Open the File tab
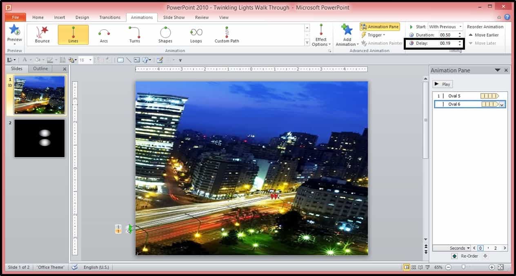 (x=16, y=18)
